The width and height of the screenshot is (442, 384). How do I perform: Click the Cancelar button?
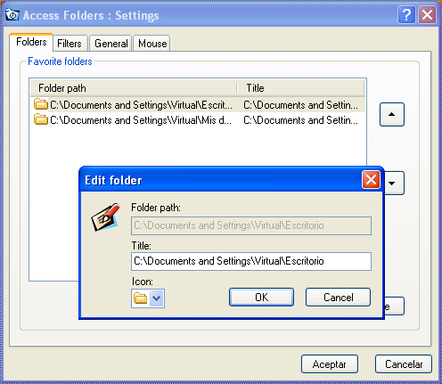tap(404, 364)
